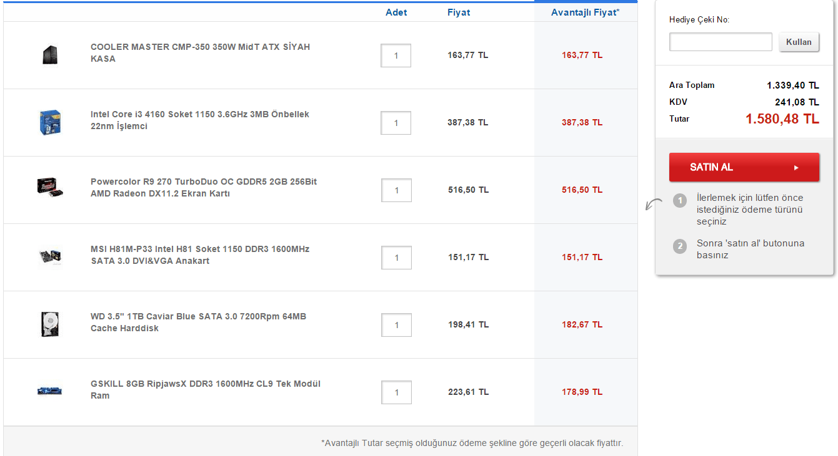
Task: Click the WD Caviar Blue hard drive image
Action: (x=50, y=324)
